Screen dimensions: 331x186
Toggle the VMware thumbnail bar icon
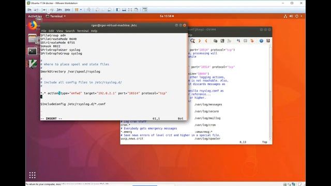coord(124,10)
